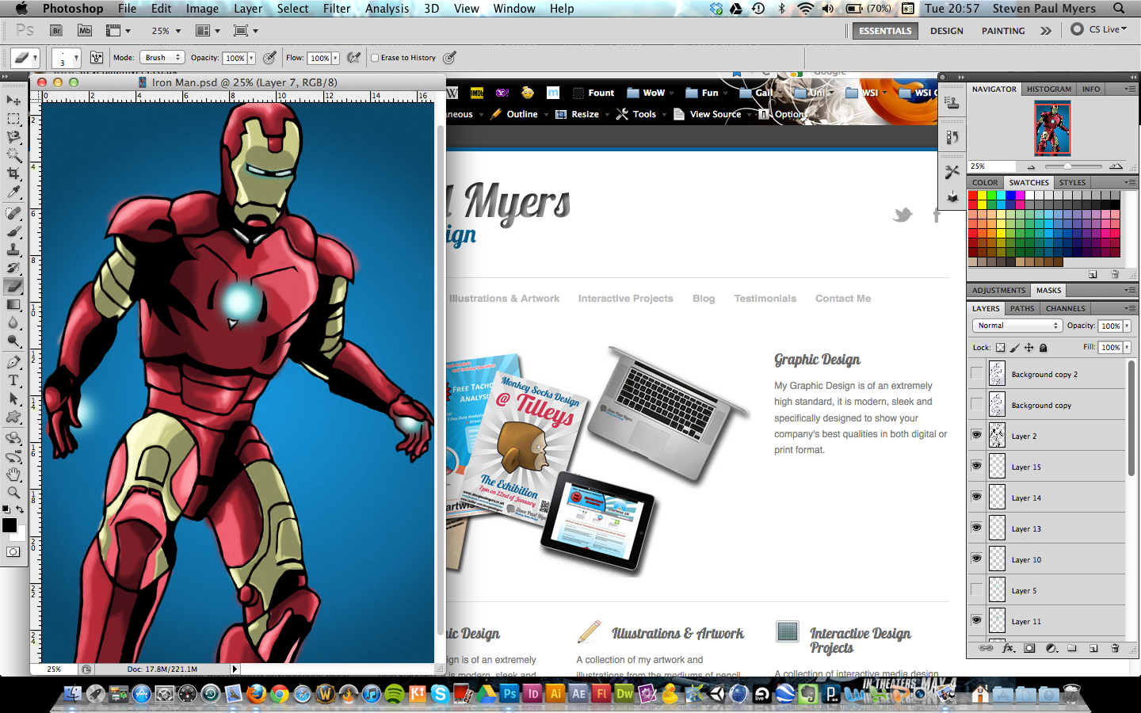Screen dimensions: 1141x713
Task: Select the Eyedropper tool
Action: pyautogui.click(x=13, y=193)
